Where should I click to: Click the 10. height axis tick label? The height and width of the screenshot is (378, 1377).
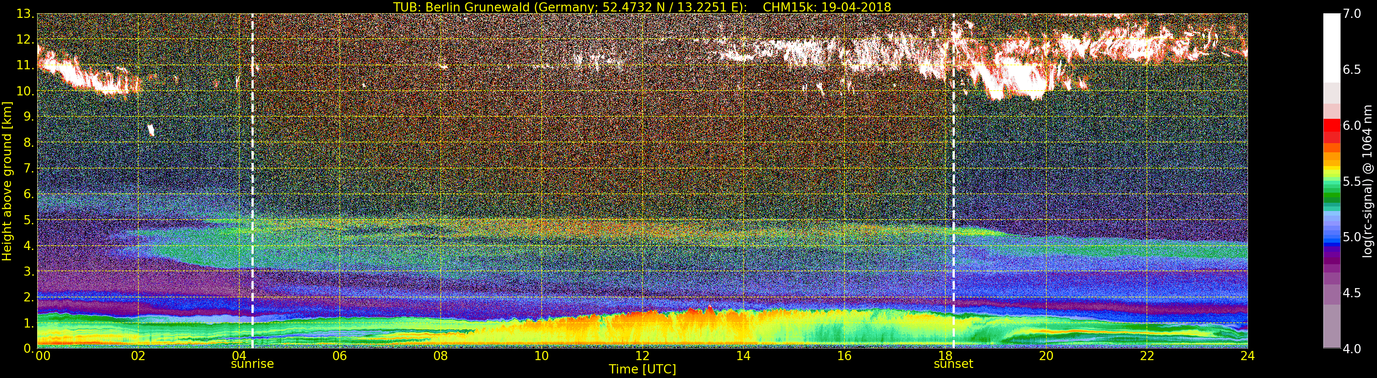coord(25,91)
